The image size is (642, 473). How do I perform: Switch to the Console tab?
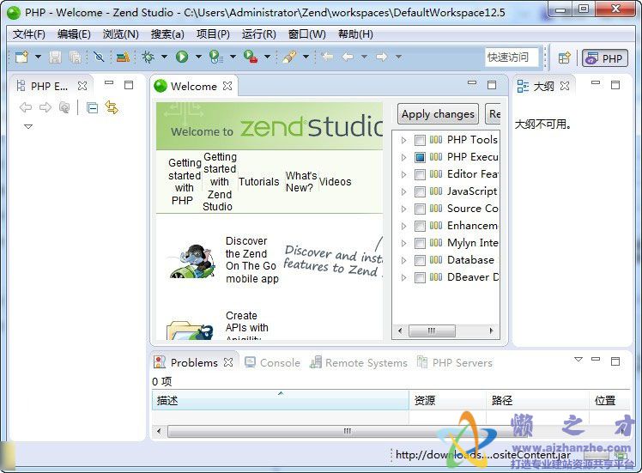coord(273,362)
